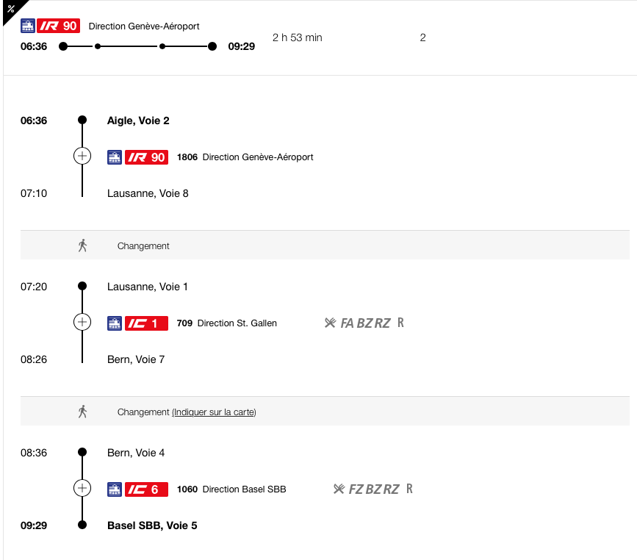Click the FZ BZ RZ attributes on IC 6

tap(374, 489)
